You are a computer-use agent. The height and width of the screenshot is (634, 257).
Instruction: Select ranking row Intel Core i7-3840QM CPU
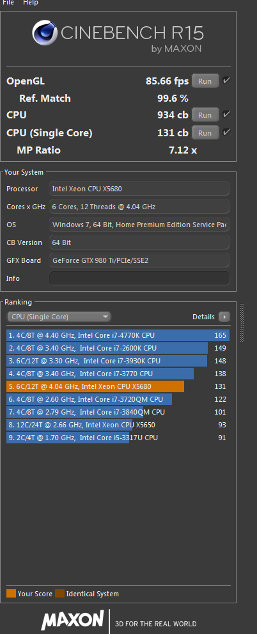click(x=118, y=412)
